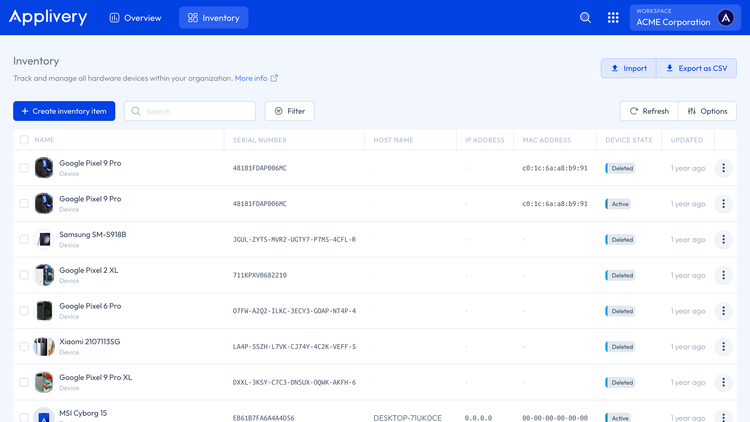Click the Applivery logo
This screenshot has height=422, width=750.
pos(48,18)
